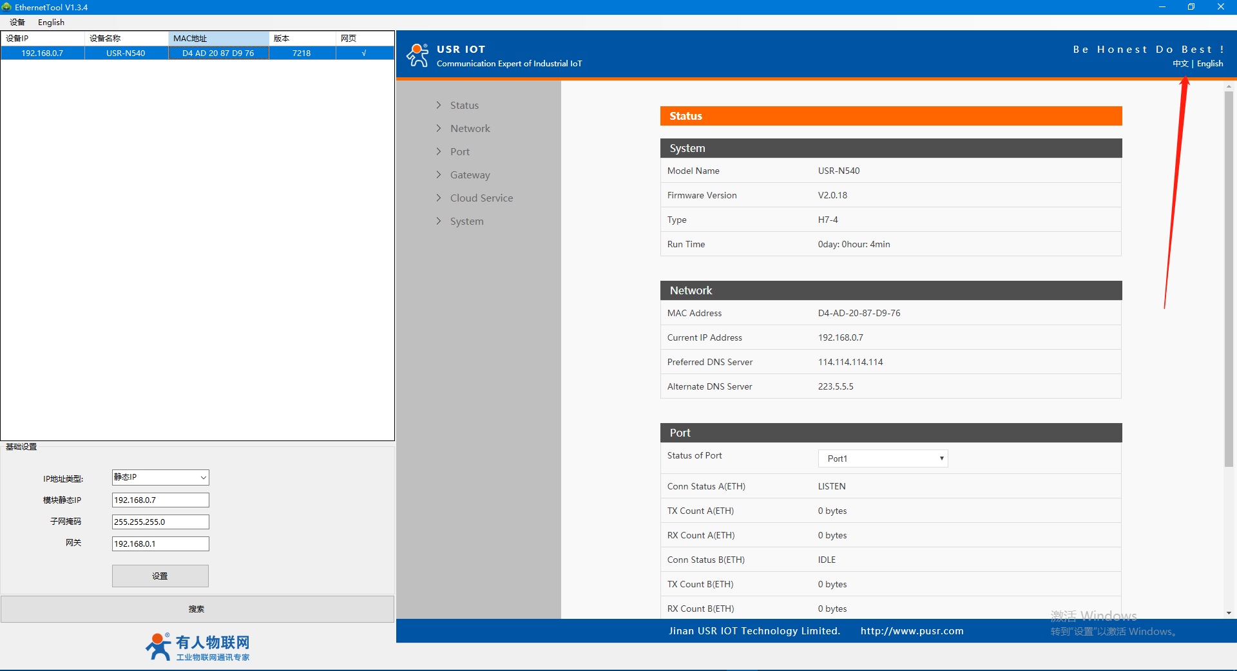
Task: Open the System sidebar item
Action: pos(466,222)
